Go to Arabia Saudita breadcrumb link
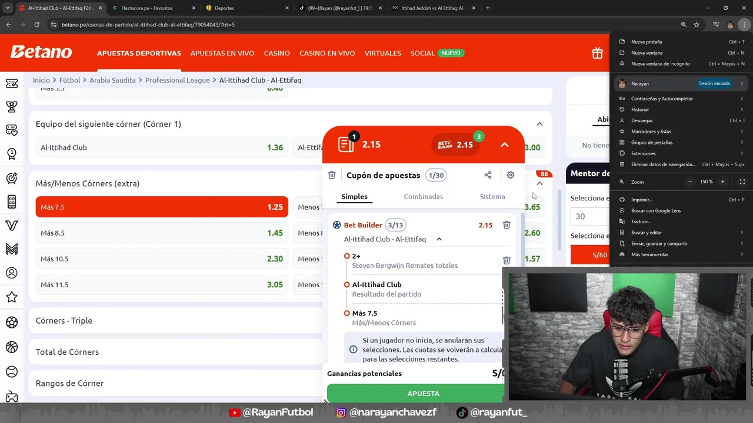 [112, 80]
